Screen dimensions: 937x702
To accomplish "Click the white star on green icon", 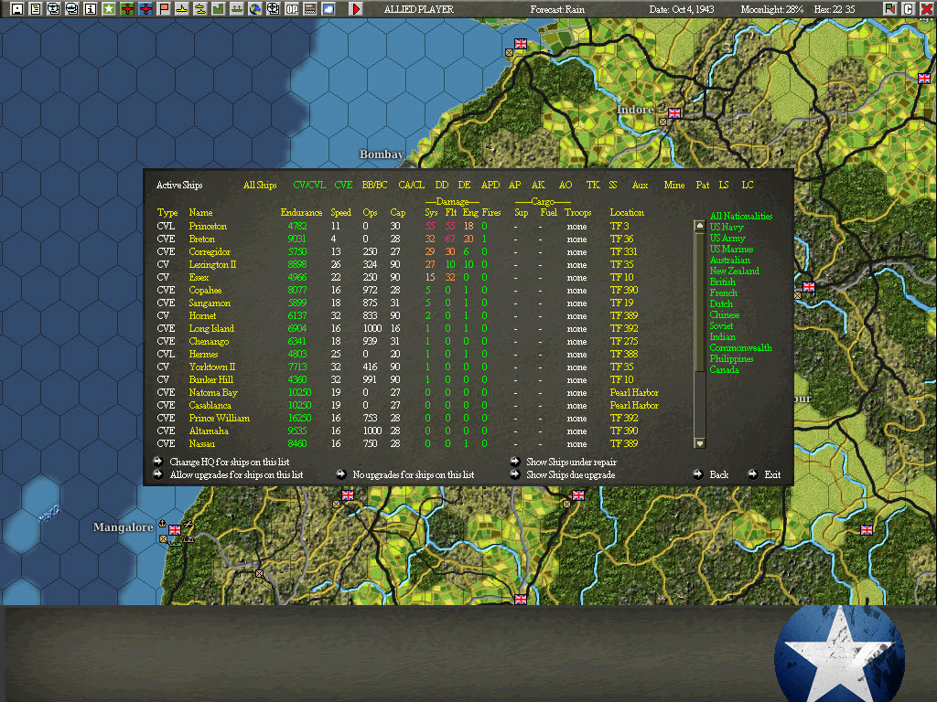I will point(109,9).
